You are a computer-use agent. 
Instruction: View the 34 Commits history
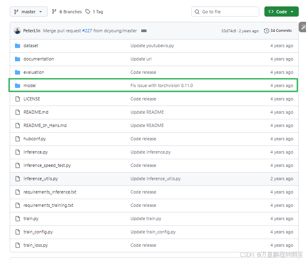pos(278,31)
